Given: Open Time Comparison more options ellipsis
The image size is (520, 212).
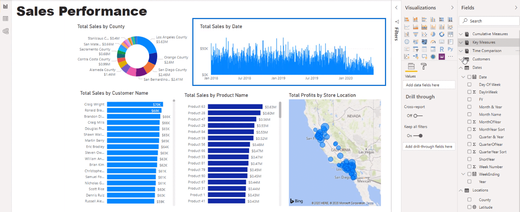Looking at the screenshot, I should (517, 51).
